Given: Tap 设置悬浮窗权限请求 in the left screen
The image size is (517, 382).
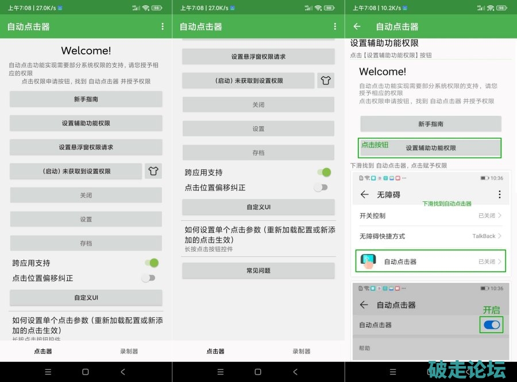Looking at the screenshot, I should [x=86, y=147].
